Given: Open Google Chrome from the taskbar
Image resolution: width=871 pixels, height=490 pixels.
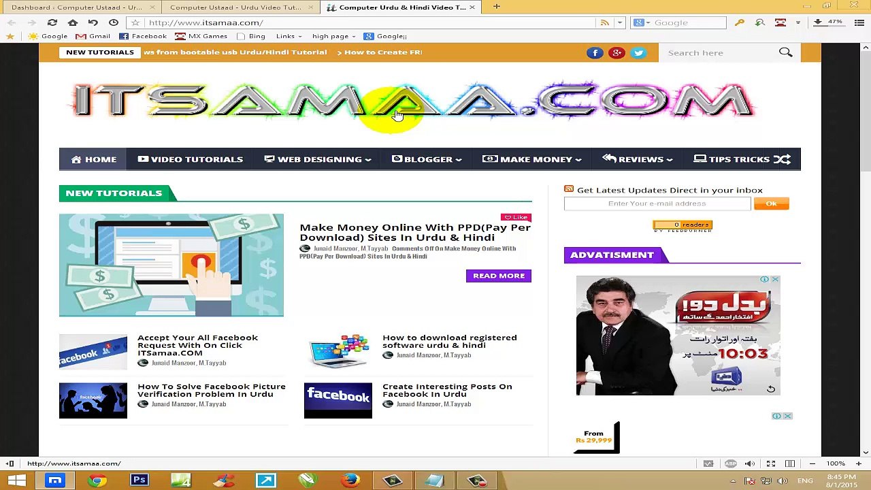Looking at the screenshot, I should (x=97, y=481).
